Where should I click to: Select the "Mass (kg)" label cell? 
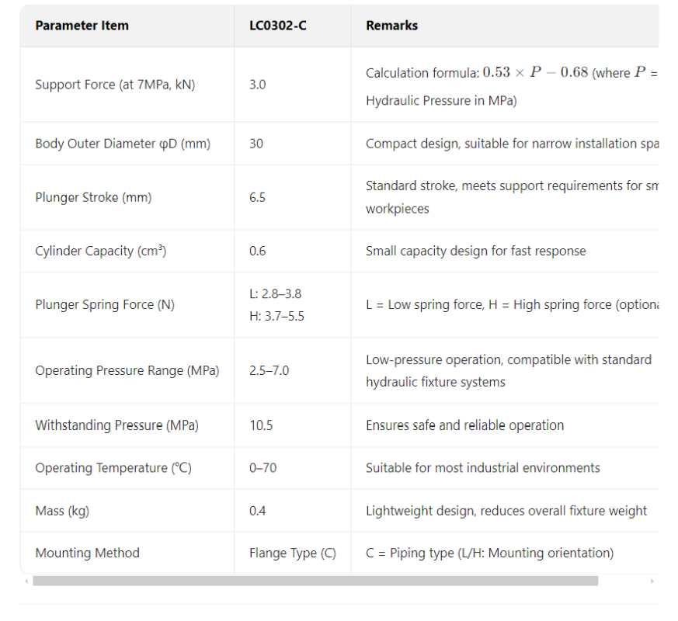tap(61, 511)
